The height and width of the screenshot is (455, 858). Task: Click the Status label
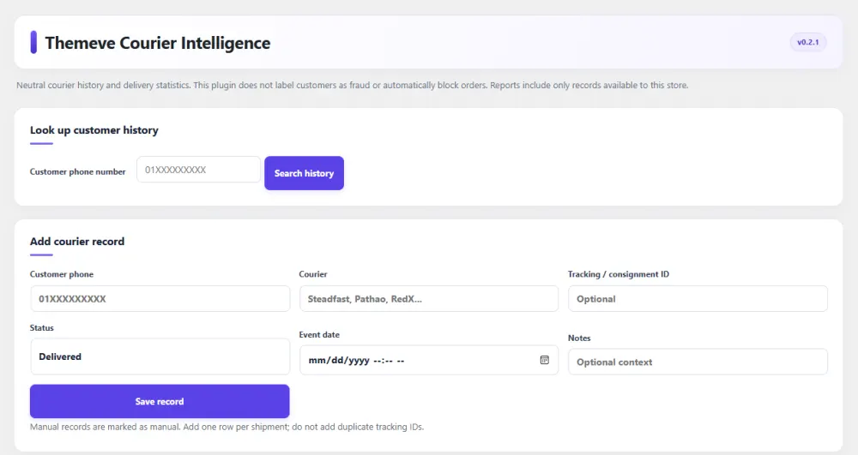click(x=41, y=327)
